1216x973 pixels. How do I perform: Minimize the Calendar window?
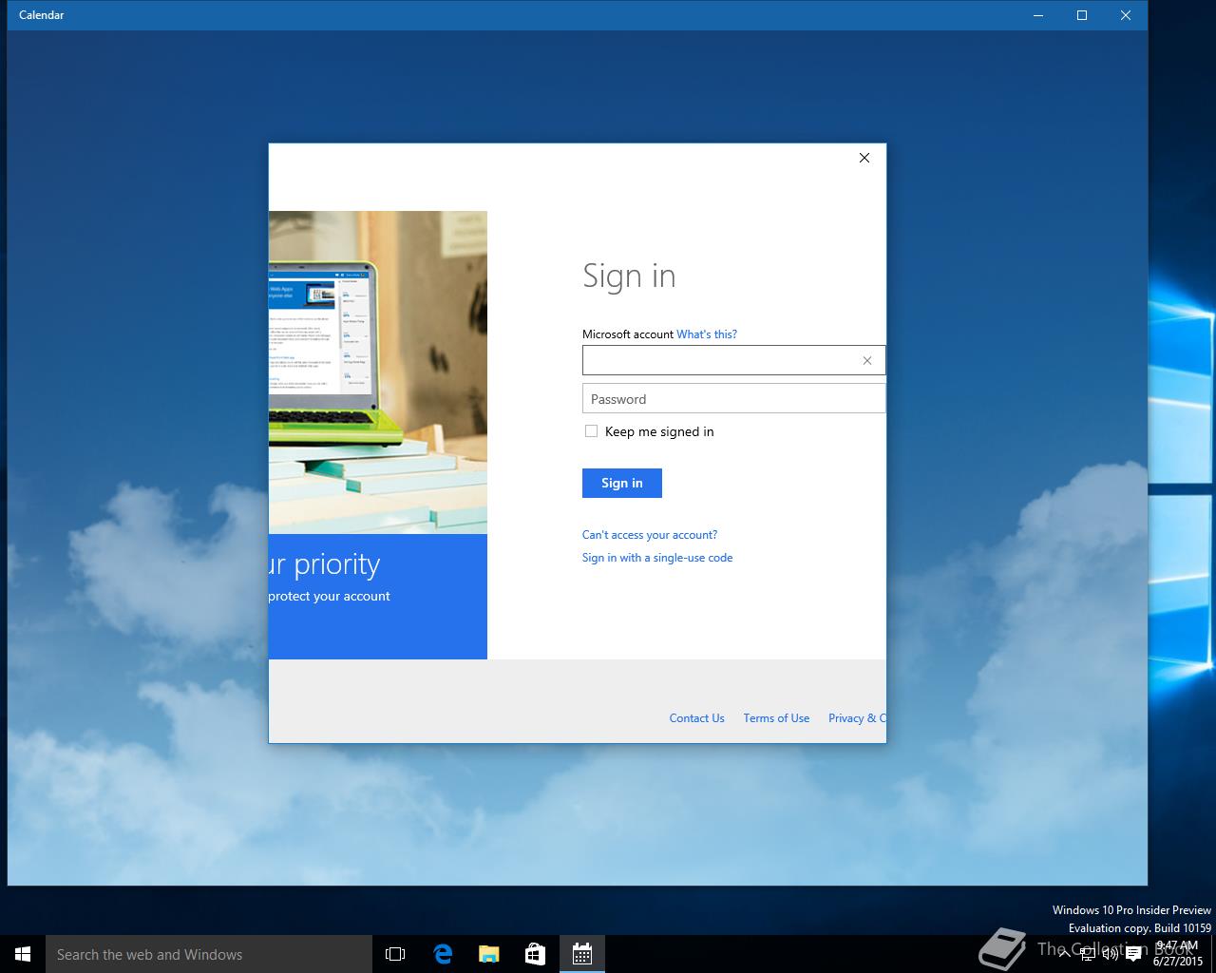[x=1038, y=15]
